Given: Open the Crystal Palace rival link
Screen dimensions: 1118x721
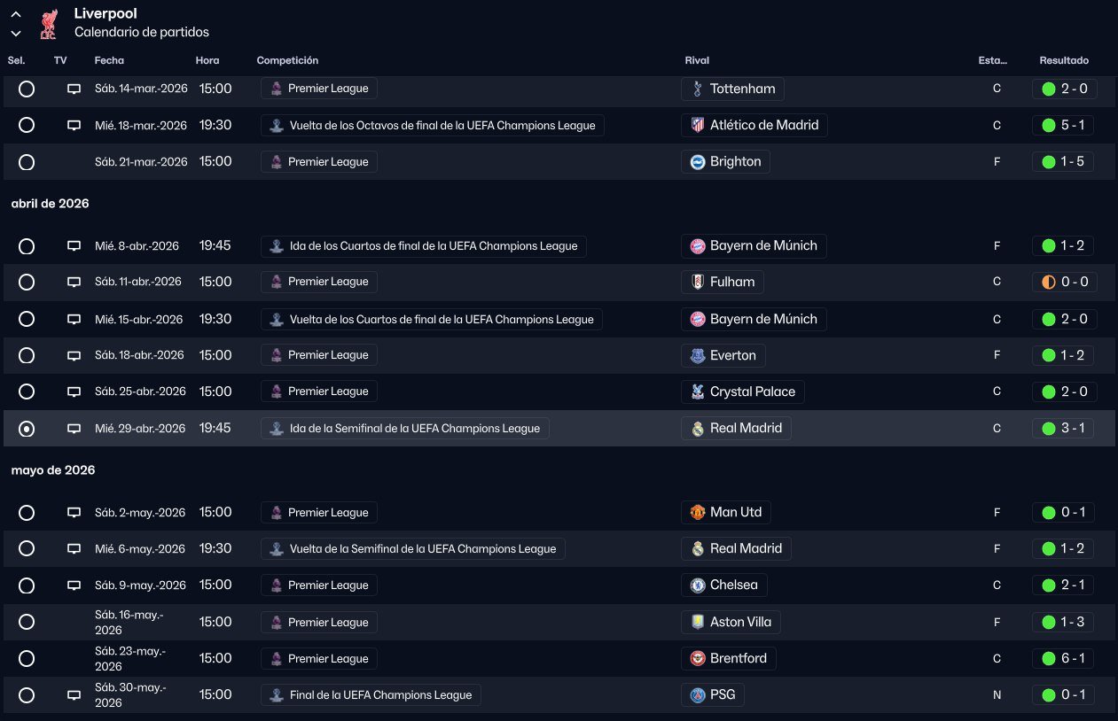Looking at the screenshot, I should click(752, 392).
